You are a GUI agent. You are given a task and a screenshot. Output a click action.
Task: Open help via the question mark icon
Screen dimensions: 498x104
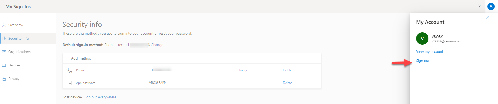tap(479, 6)
